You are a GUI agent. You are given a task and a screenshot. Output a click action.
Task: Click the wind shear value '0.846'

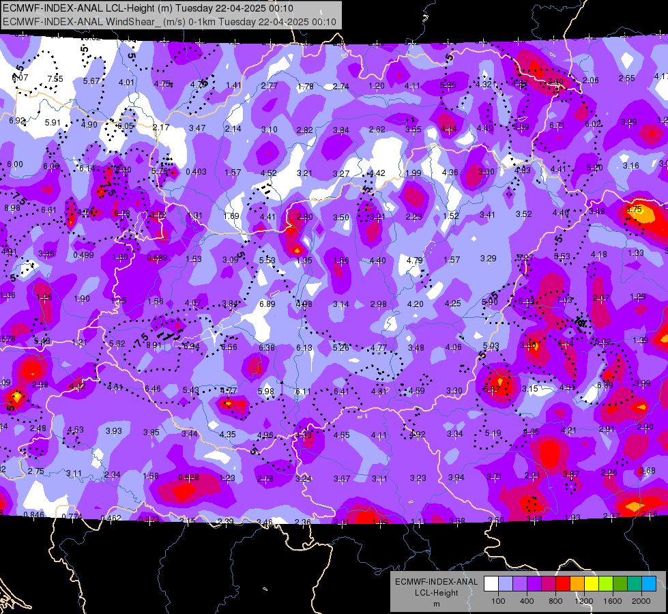click(33, 514)
